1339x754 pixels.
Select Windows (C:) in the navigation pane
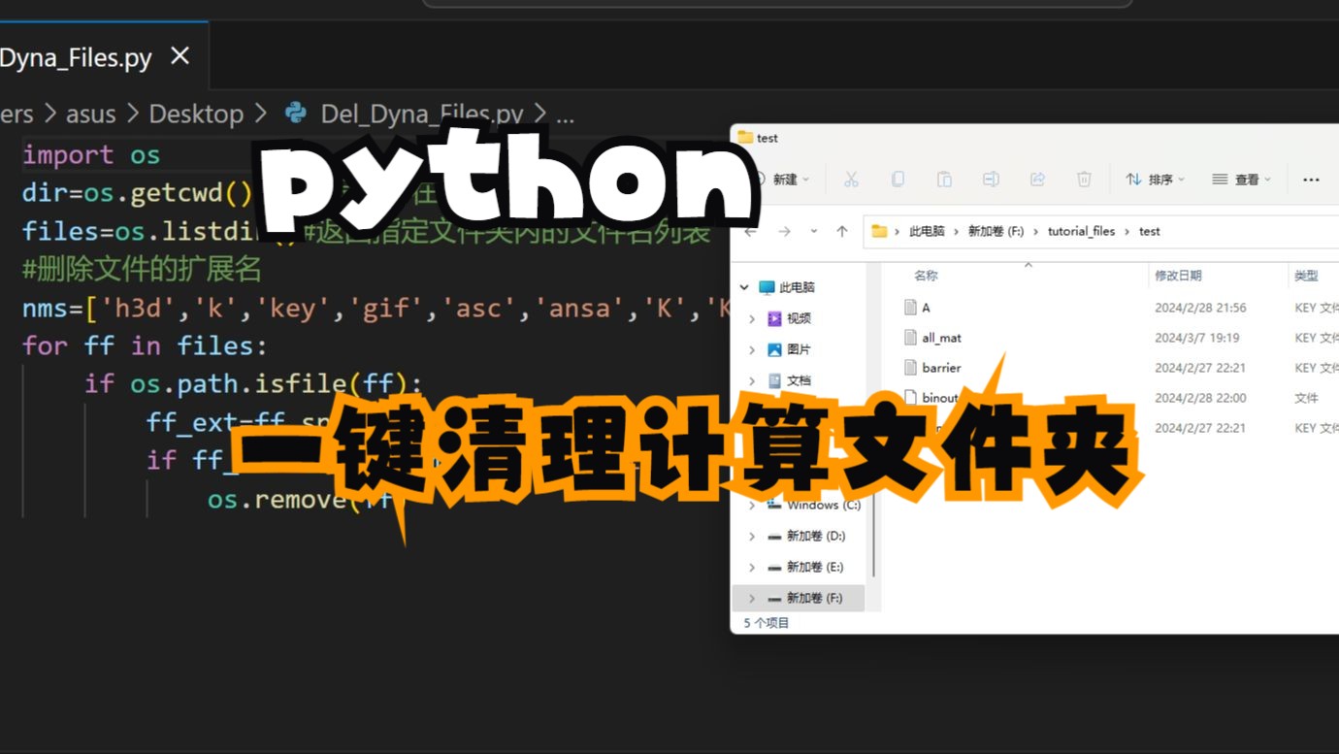click(824, 505)
